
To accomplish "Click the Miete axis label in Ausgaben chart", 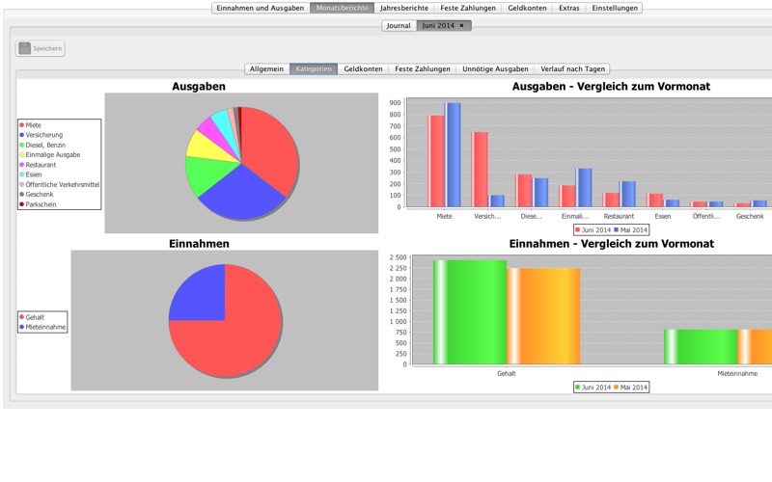I will coord(444,216).
